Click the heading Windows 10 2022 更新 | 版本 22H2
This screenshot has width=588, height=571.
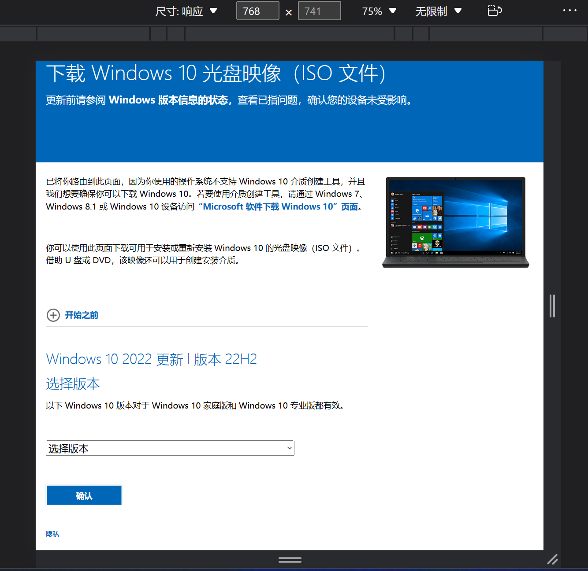tap(152, 359)
